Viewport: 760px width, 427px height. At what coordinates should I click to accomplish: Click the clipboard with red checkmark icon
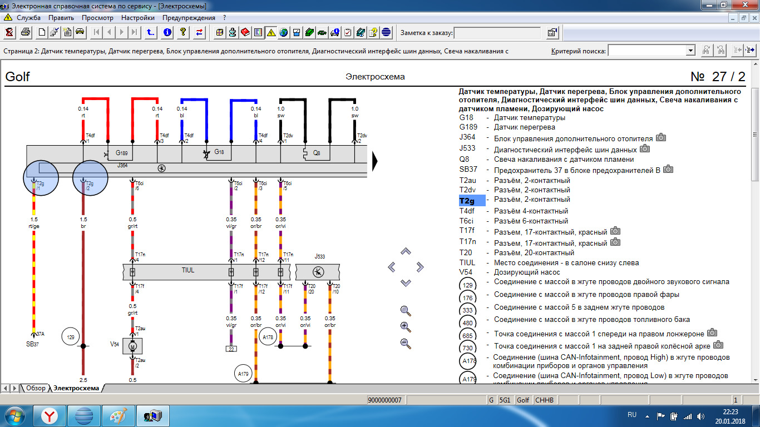tap(348, 32)
